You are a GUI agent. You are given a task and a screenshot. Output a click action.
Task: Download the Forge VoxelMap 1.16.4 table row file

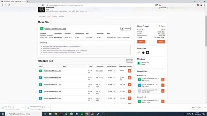[130, 91]
